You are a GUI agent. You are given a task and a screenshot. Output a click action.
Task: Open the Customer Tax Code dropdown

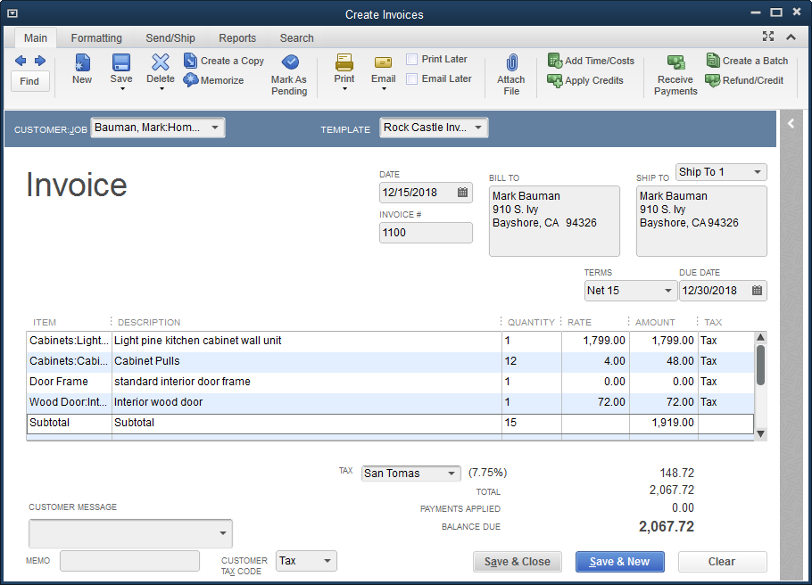[x=327, y=561]
